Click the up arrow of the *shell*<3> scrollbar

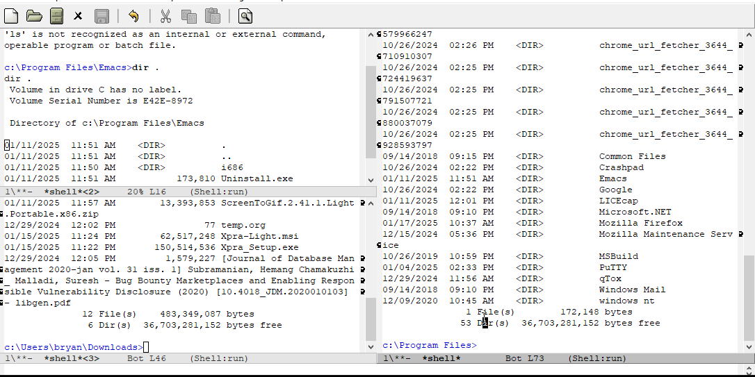371,203
